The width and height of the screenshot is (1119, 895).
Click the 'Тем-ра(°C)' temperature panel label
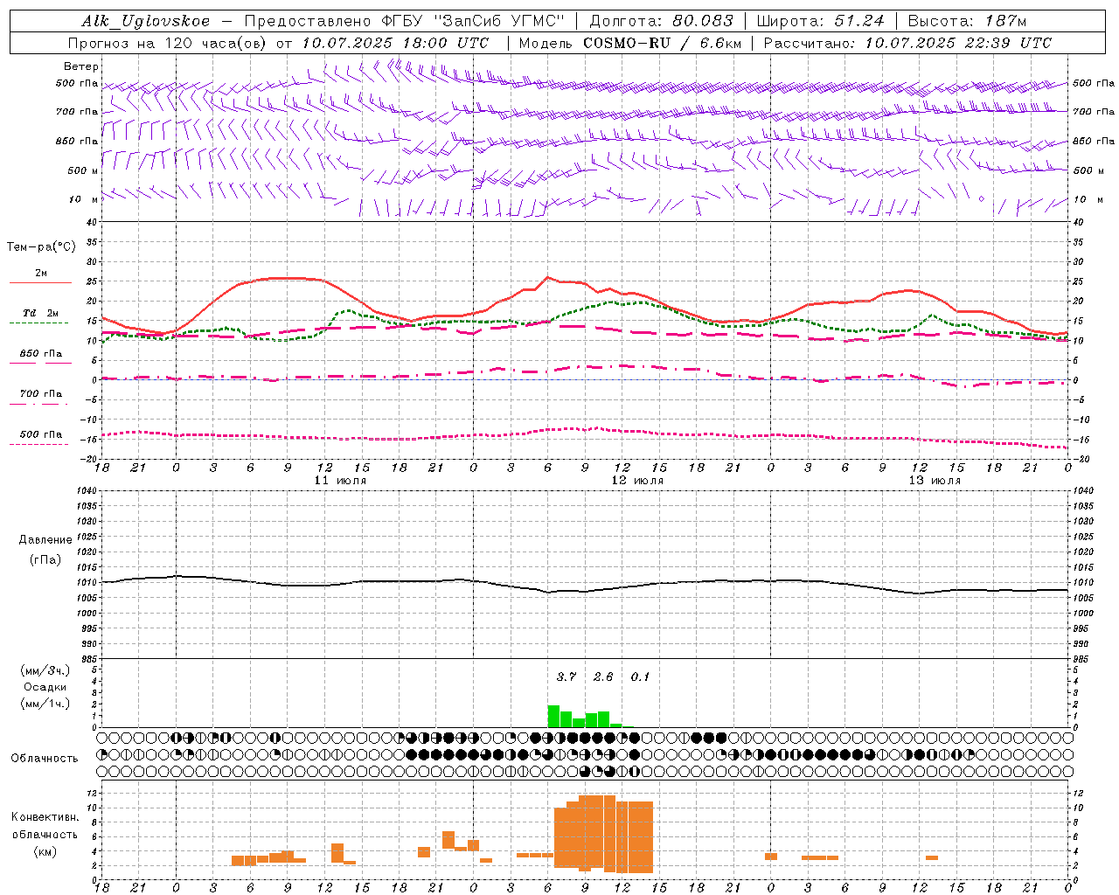coord(41,247)
